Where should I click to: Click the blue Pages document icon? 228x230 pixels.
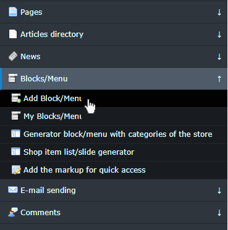point(13,12)
